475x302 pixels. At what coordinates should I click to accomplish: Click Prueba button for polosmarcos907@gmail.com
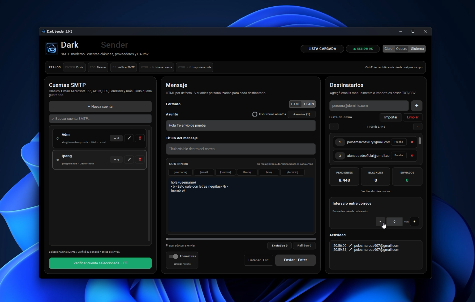coord(399,142)
